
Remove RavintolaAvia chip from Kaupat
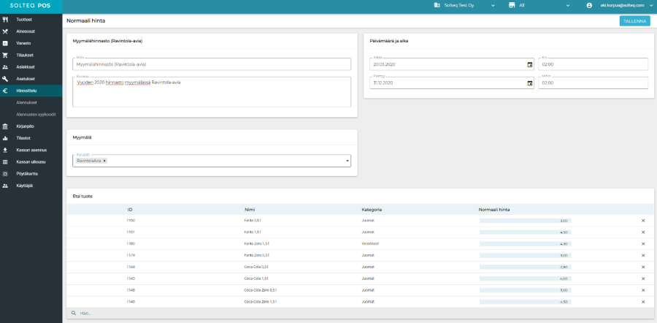point(104,161)
